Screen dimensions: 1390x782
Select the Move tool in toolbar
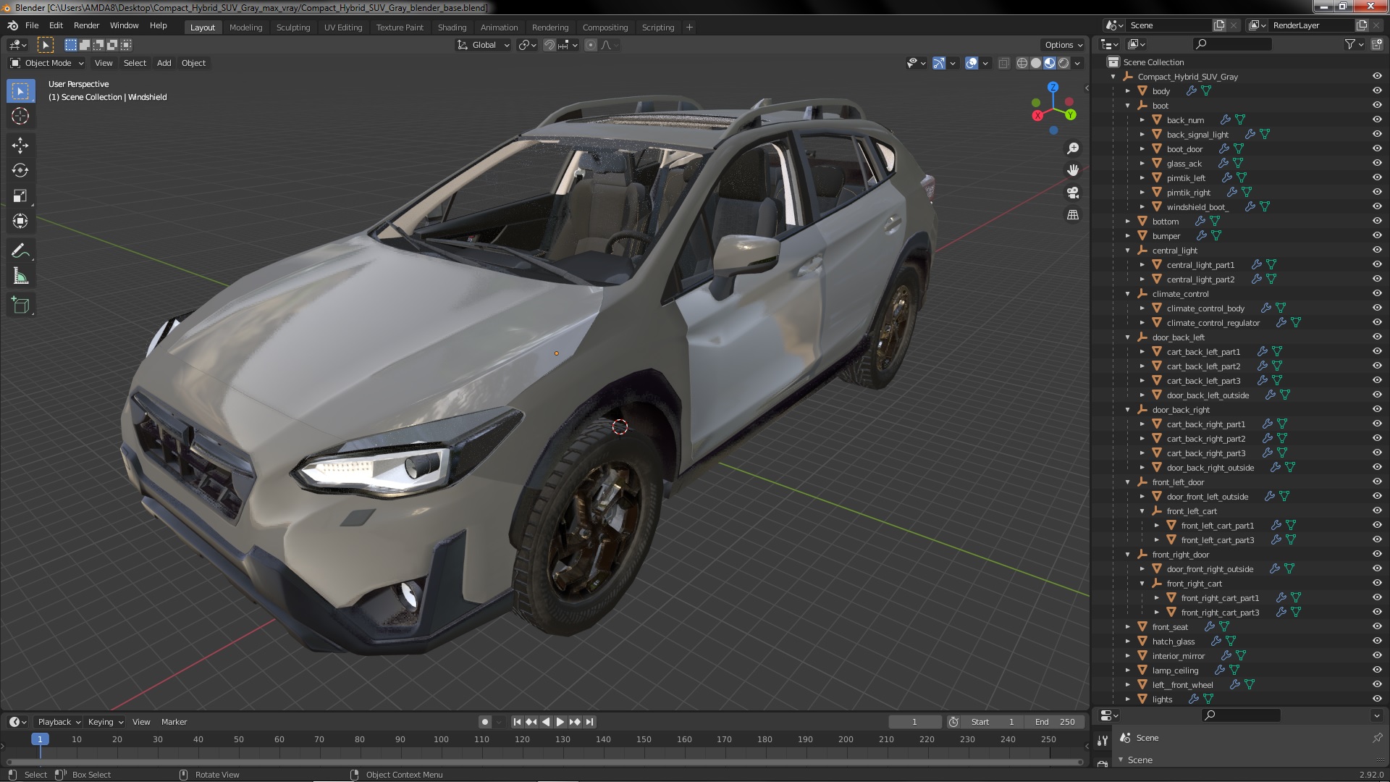(20, 146)
